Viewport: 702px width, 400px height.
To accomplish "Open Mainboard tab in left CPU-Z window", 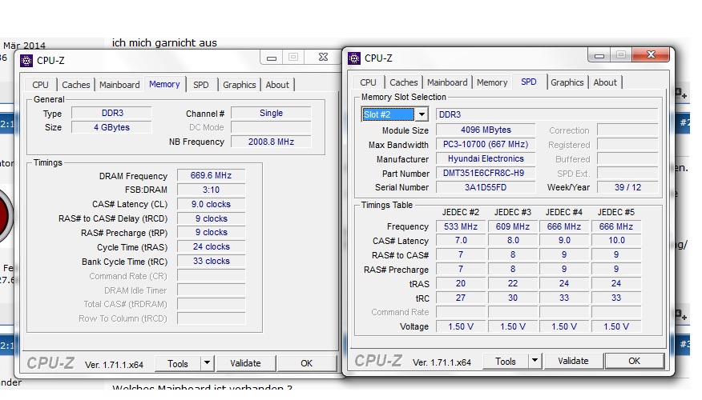I will coord(119,85).
